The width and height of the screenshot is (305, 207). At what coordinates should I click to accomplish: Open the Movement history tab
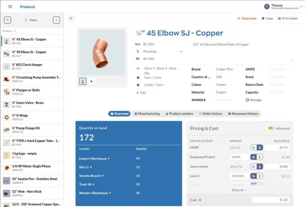coord(243,114)
